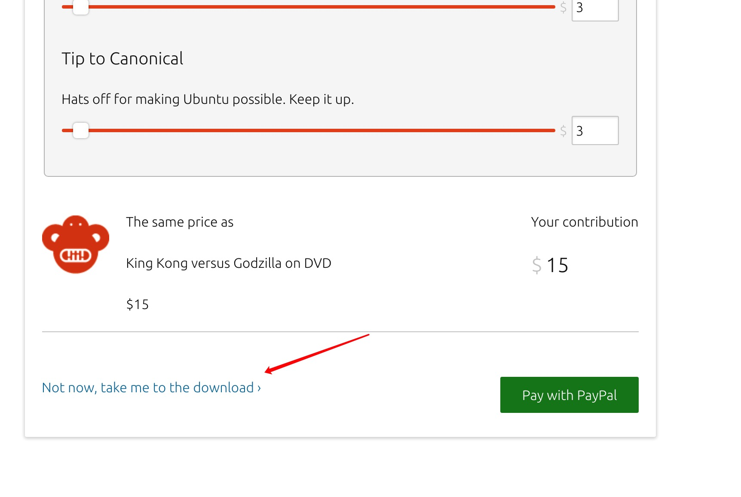Screen dimensions: 741x497
Task: Click 'Not now, take me to the download' link
Action: coord(151,388)
